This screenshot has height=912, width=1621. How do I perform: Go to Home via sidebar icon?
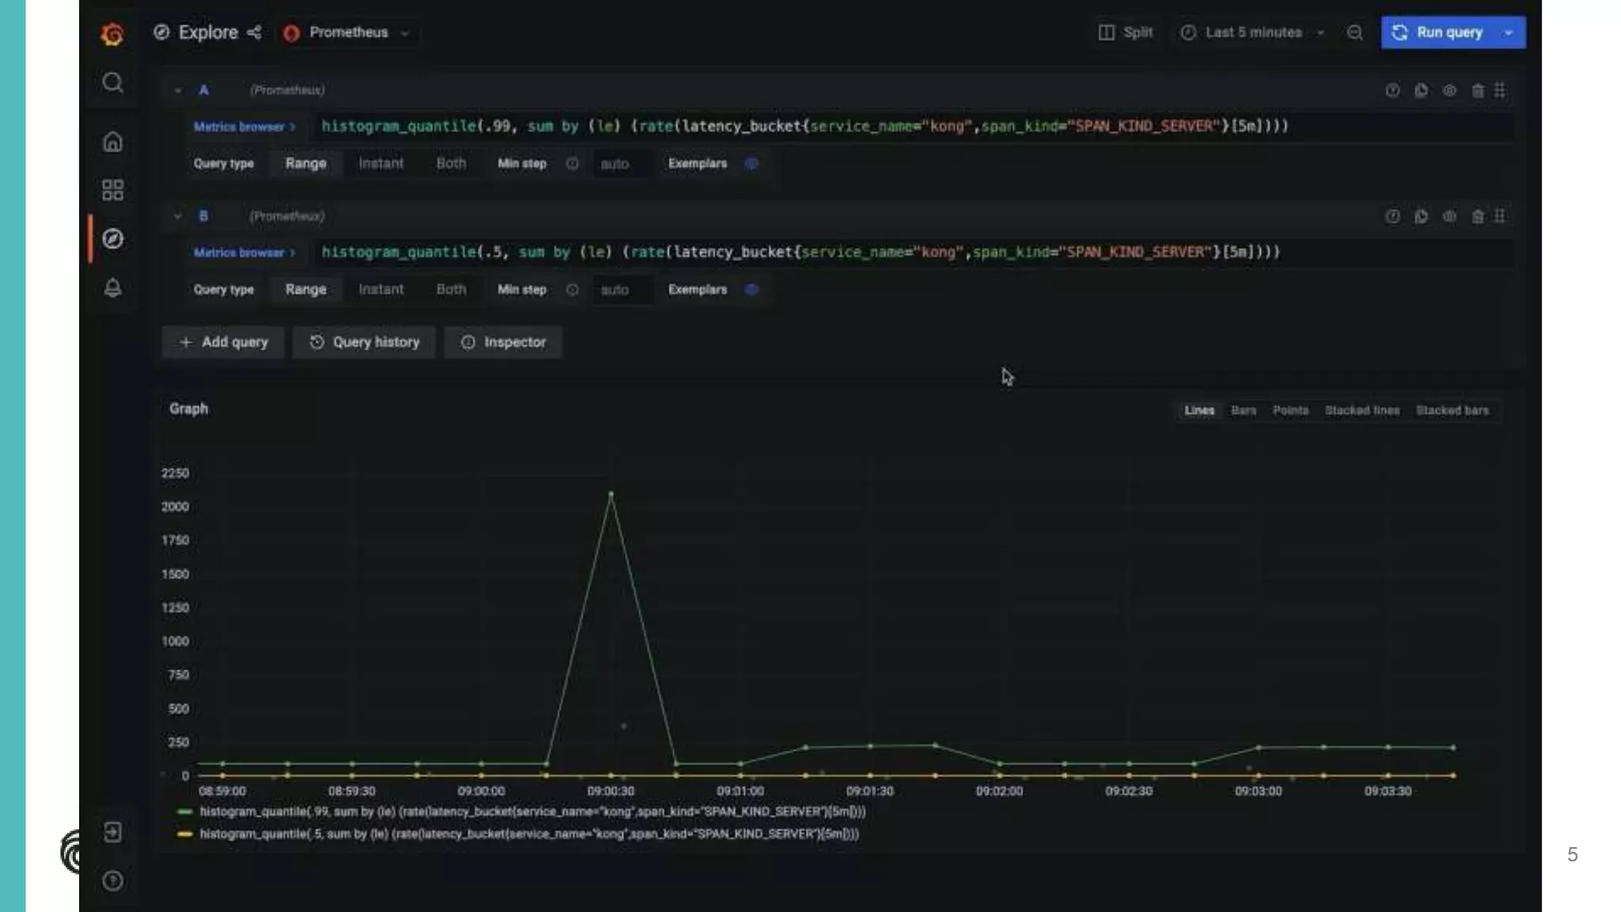click(112, 142)
